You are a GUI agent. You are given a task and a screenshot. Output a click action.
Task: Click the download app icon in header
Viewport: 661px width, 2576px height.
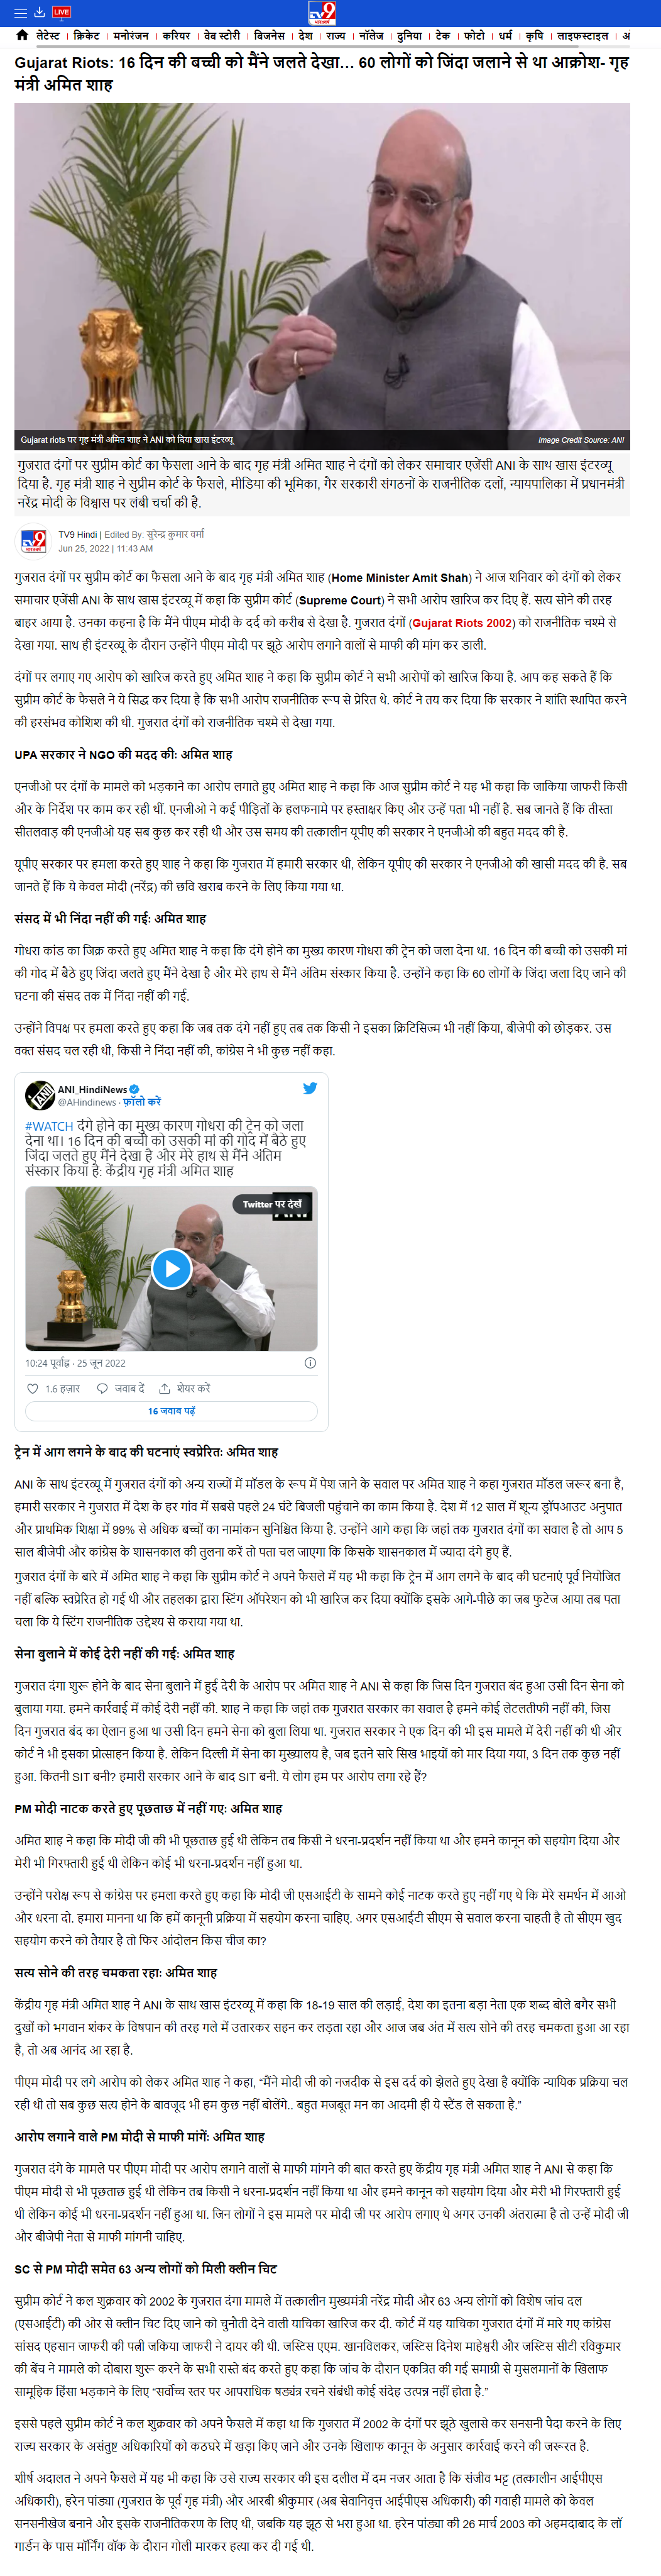coord(40,12)
